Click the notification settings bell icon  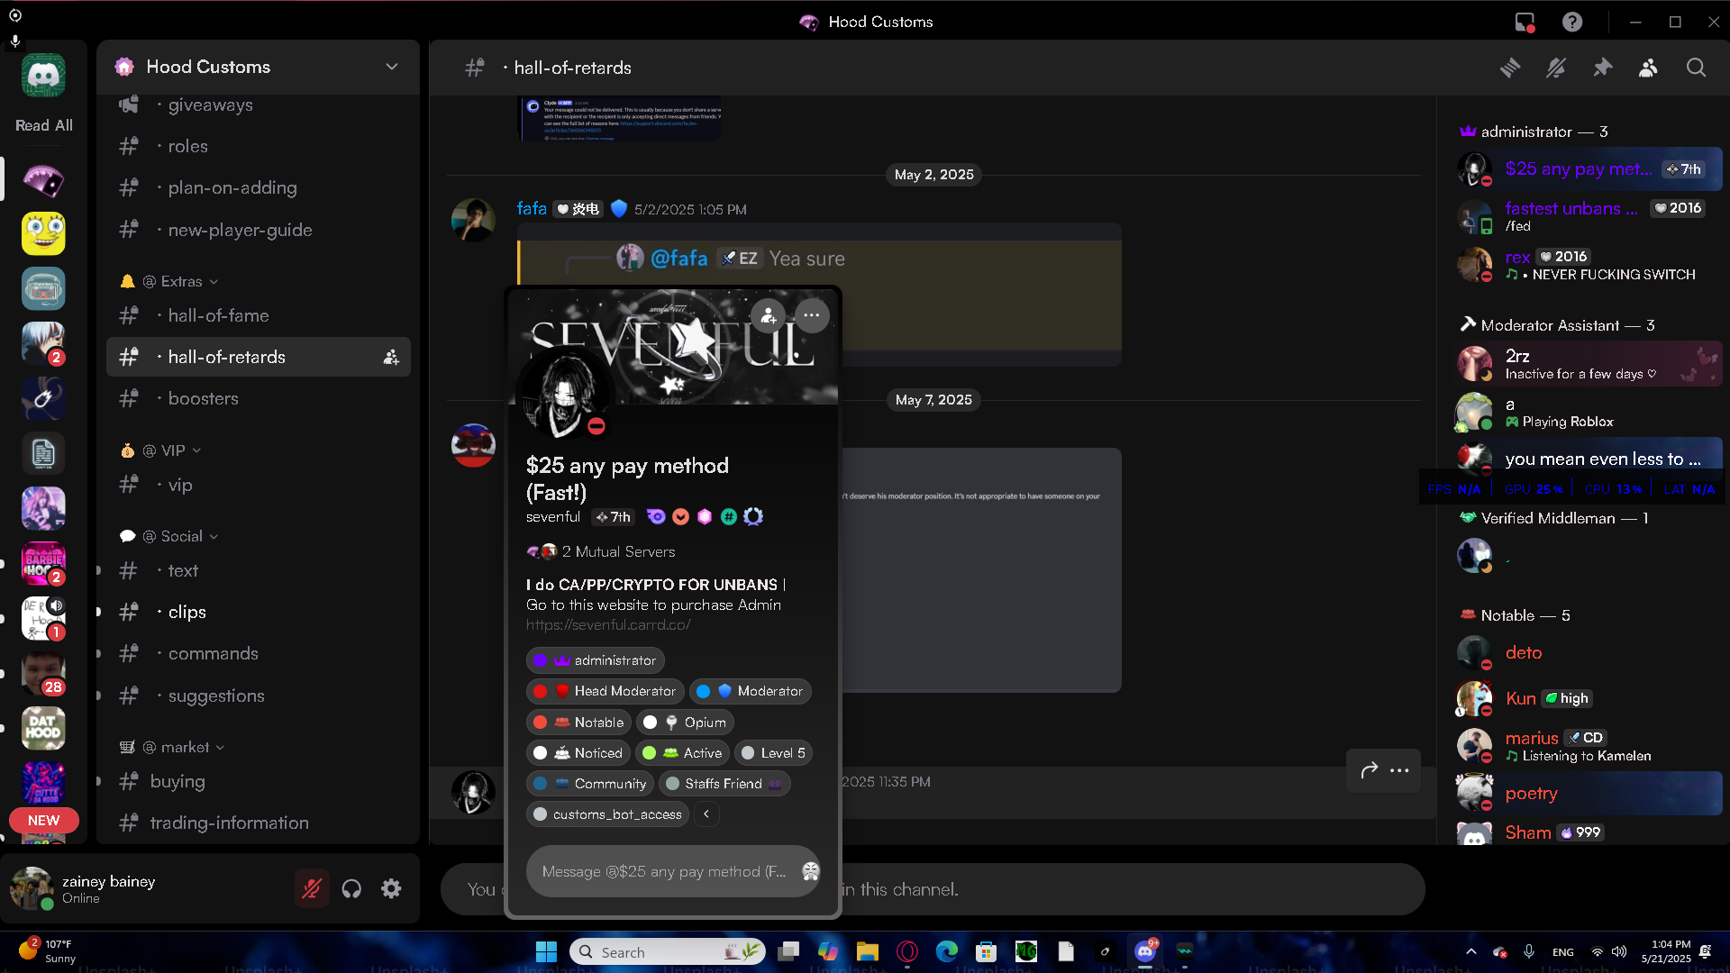1556,68
